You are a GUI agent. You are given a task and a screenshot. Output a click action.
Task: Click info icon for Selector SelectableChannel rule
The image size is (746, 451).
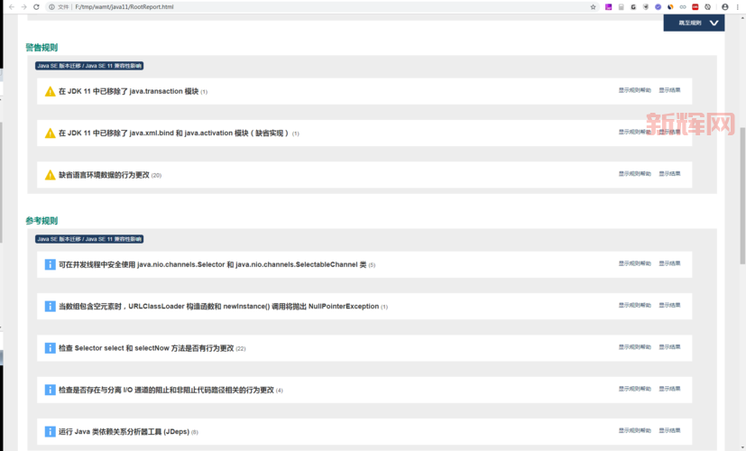pyautogui.click(x=51, y=264)
